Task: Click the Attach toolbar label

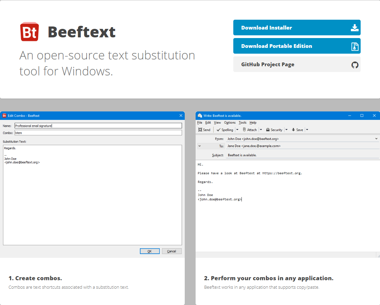Action: pos(252,130)
